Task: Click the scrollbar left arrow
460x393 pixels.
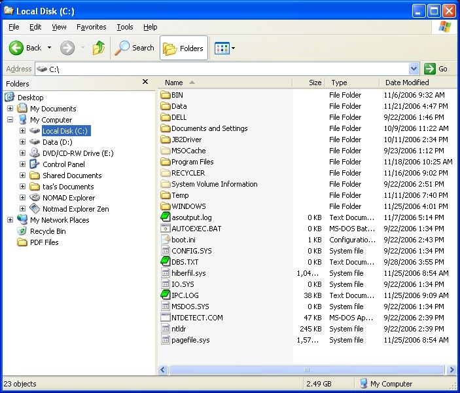Action: 163,370
